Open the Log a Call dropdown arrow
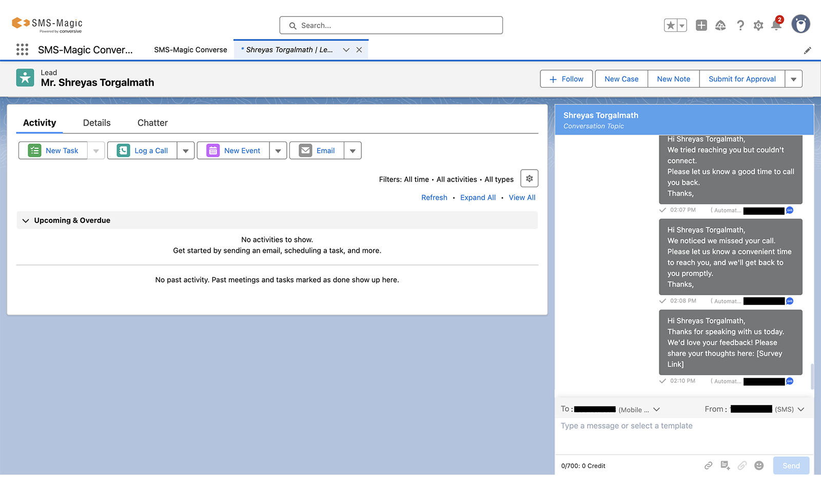The width and height of the screenshot is (821, 487). (x=186, y=151)
